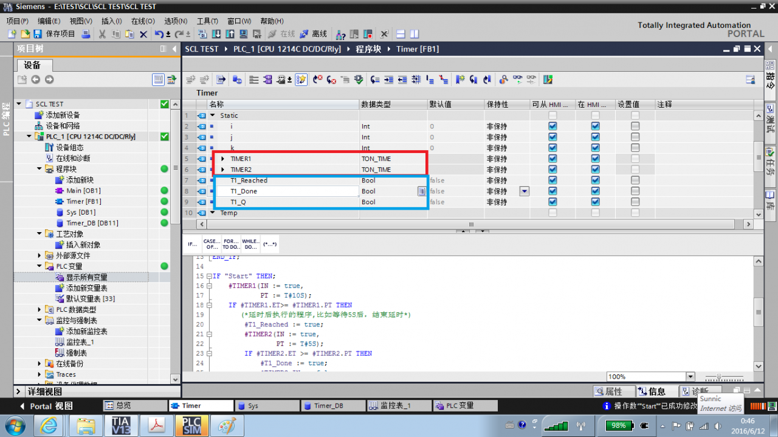This screenshot has height=437, width=778.
Task: Click the Open project folder icon
Action: click(x=25, y=34)
